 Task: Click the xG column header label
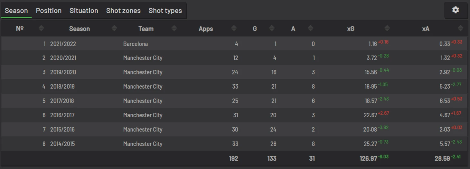(x=351, y=29)
